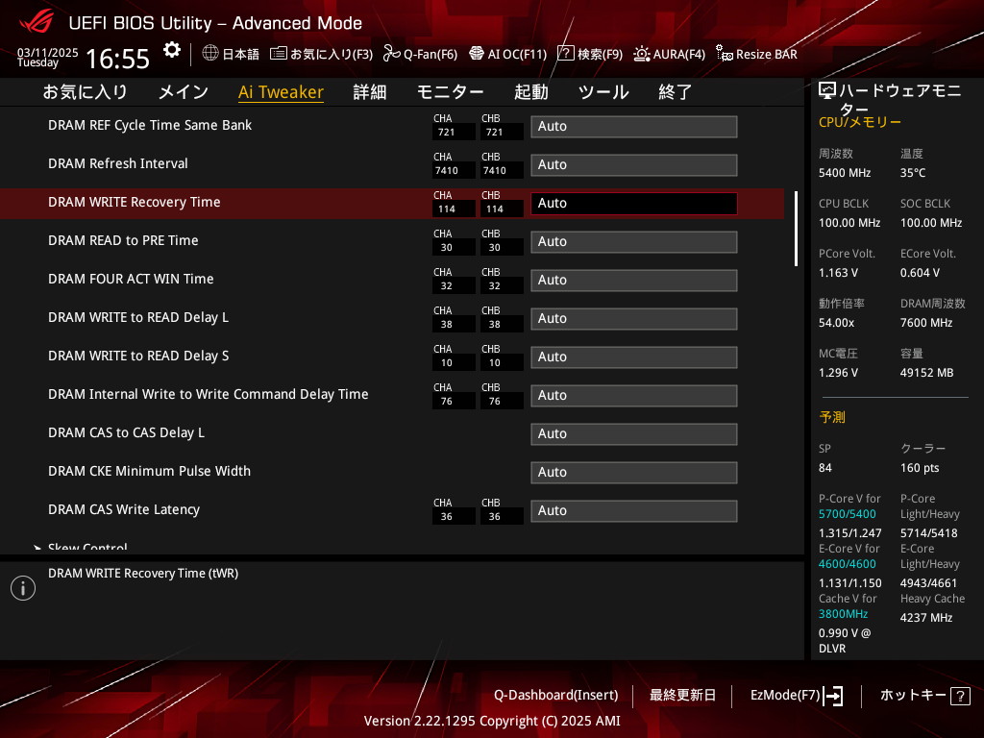The height and width of the screenshot is (738, 984).
Task: Select DRAM WRITE Recovery Time row label
Action: click(135, 202)
